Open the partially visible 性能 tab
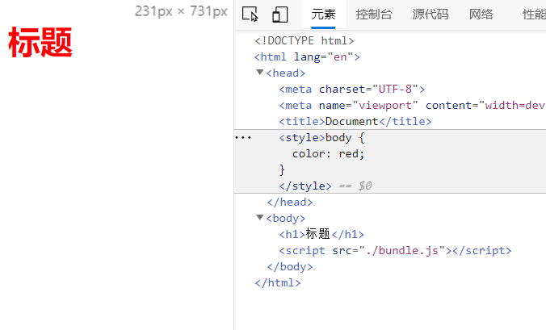This screenshot has height=330, width=546. (534, 15)
